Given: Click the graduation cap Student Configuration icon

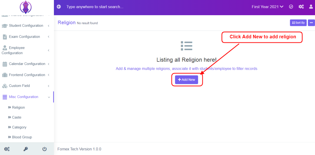Looking at the screenshot, I should (x=5, y=26).
